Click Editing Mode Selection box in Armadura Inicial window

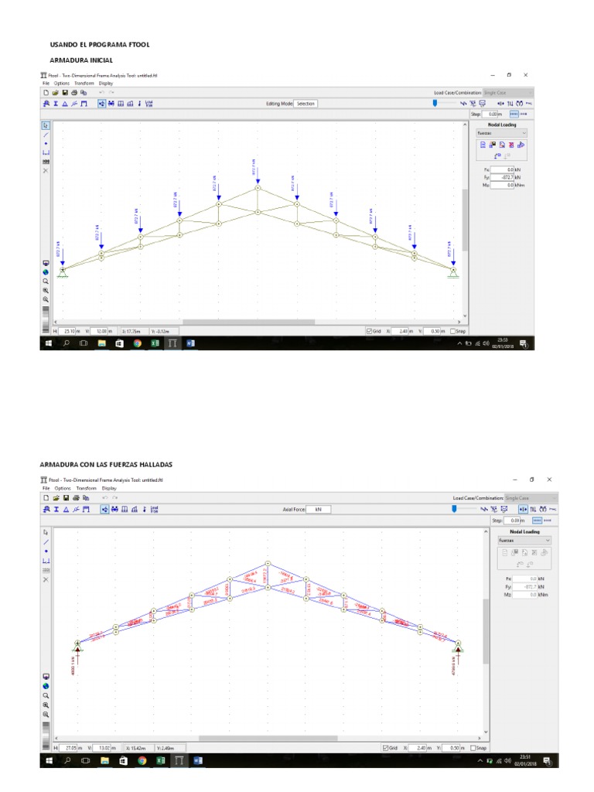(306, 104)
